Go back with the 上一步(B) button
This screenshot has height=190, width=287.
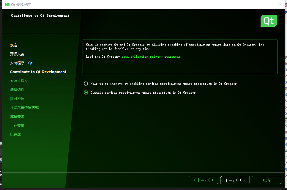click(x=203, y=180)
